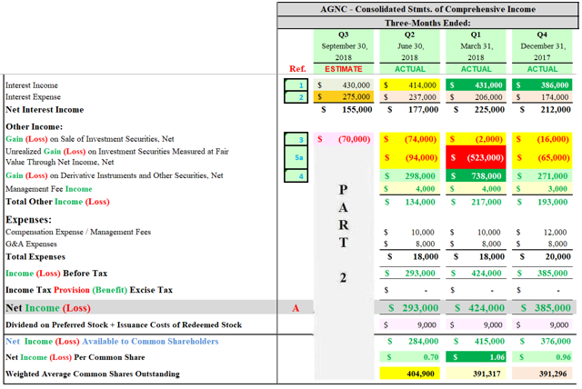The width and height of the screenshot is (582, 389).
Task: Click Net Income Available to Common Shareholders label
Action: 112,341
